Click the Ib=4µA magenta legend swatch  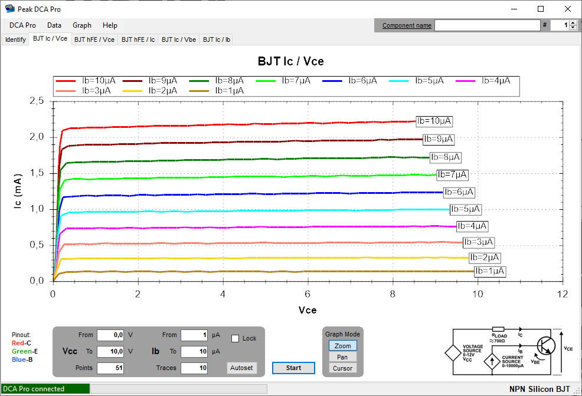(x=466, y=81)
